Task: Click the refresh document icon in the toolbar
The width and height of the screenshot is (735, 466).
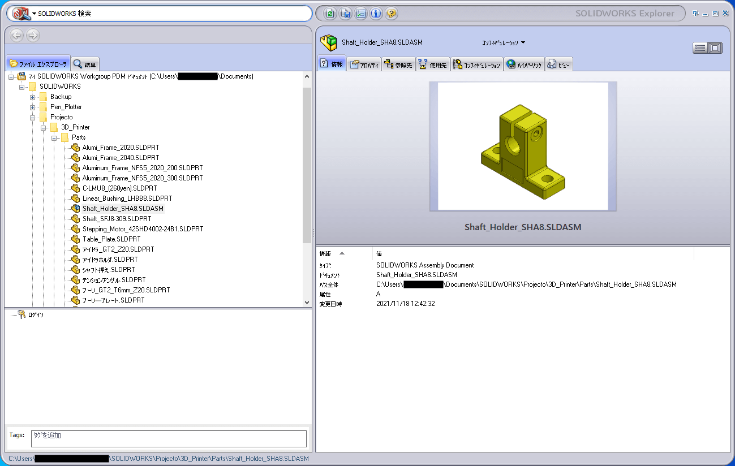Action: pos(329,13)
